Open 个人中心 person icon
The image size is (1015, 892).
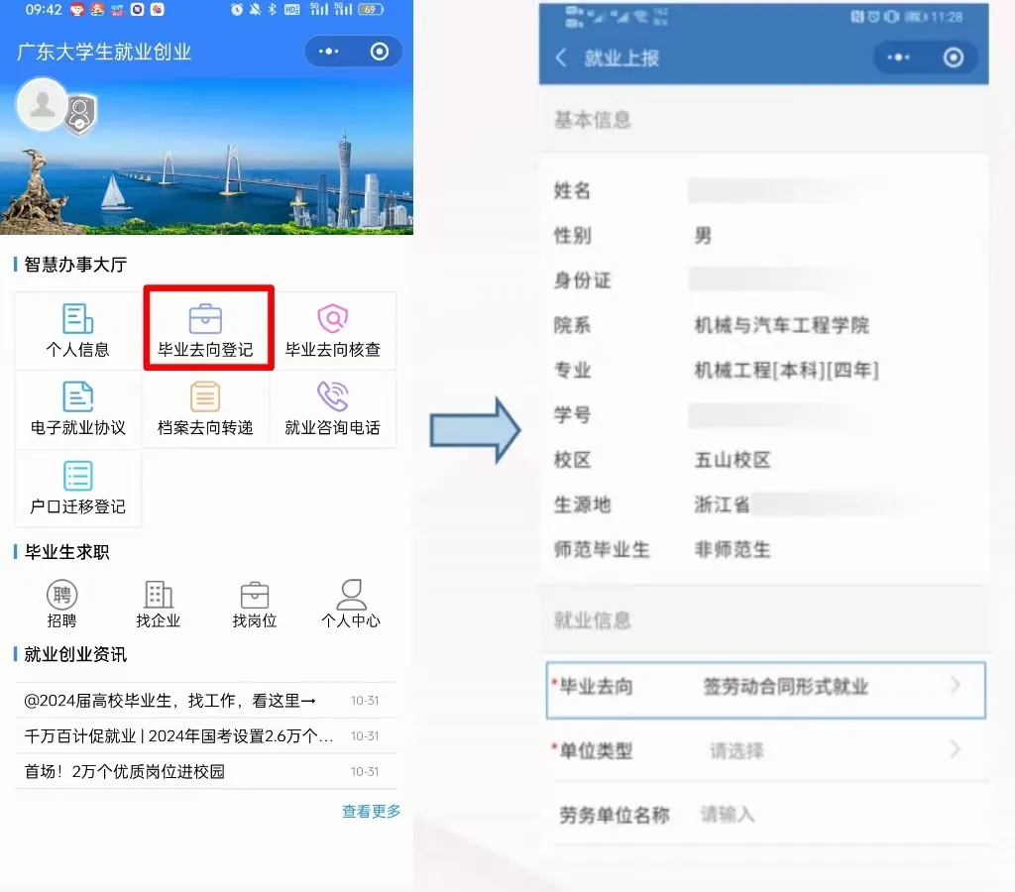pos(351,595)
